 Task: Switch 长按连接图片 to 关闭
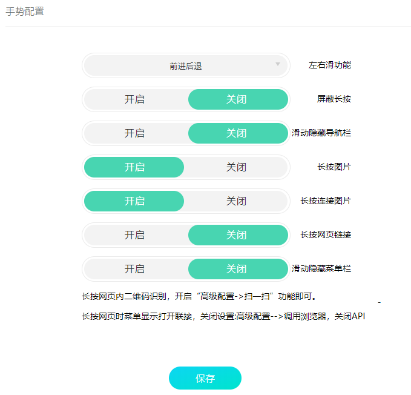236,201
